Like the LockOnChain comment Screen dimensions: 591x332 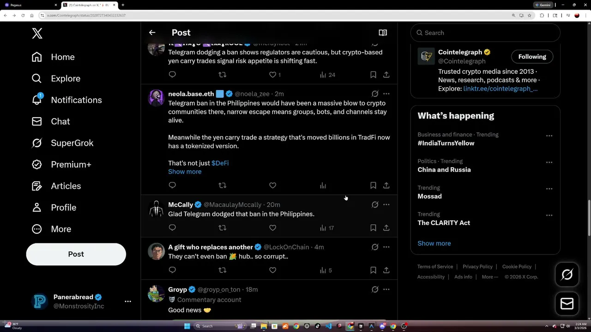[x=272, y=270]
